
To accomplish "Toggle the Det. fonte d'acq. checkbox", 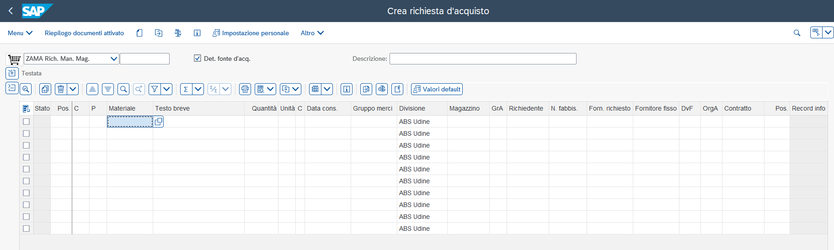I will [x=198, y=58].
